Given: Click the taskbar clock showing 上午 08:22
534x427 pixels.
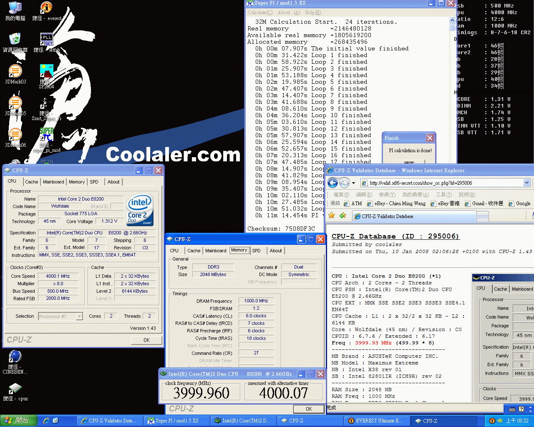Looking at the screenshot, I should coord(517,421).
